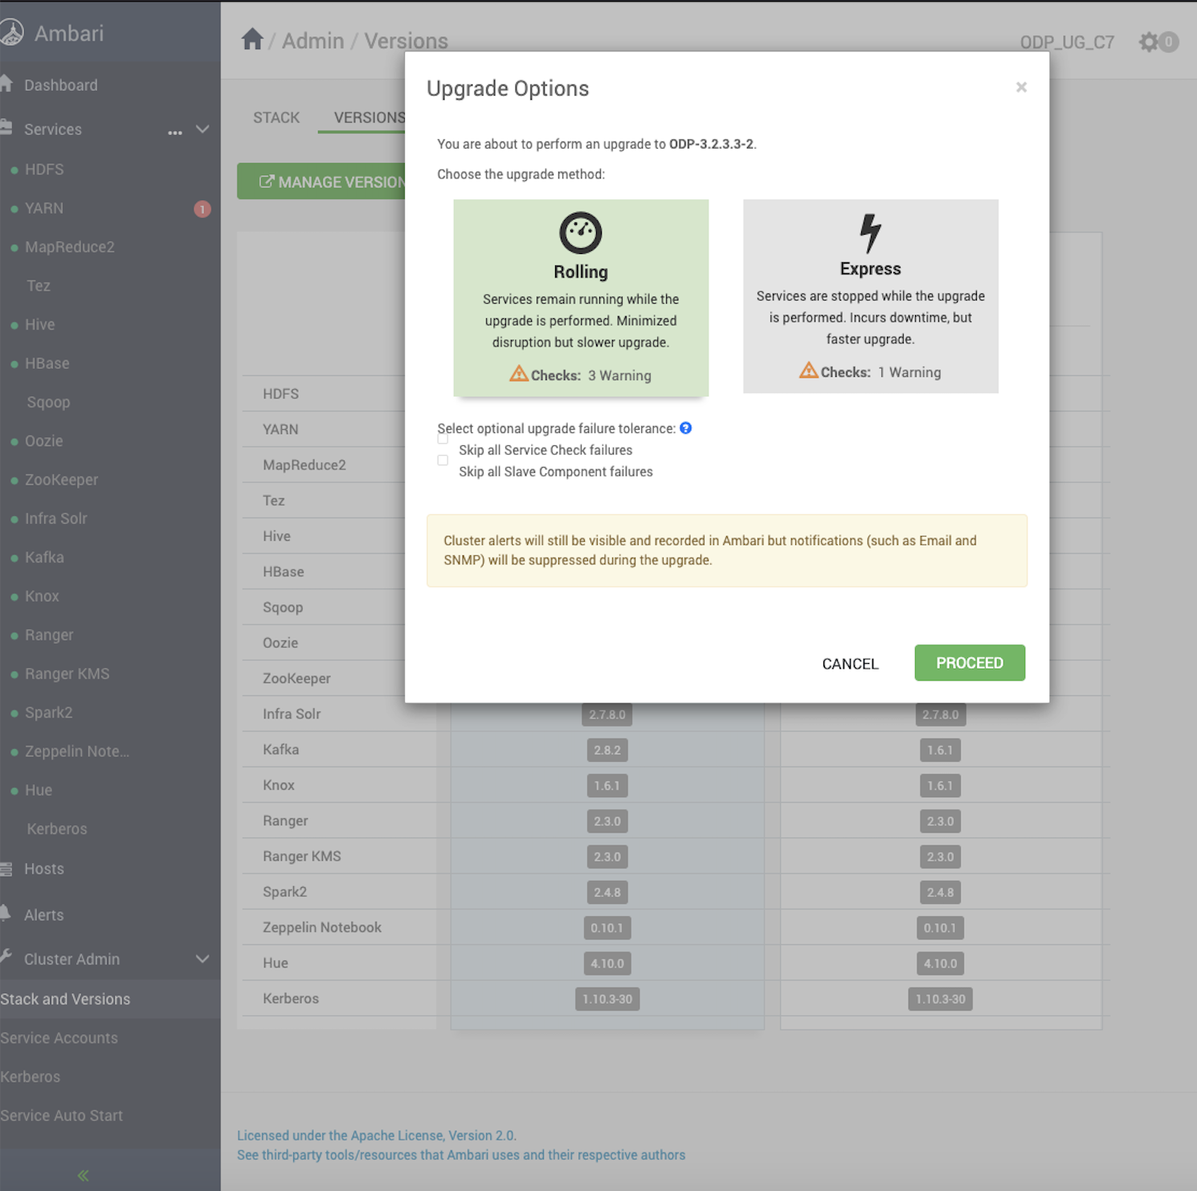Image resolution: width=1197 pixels, height=1191 pixels.
Task: Open the Apache License Version 2.0 link
Action: click(x=377, y=1136)
